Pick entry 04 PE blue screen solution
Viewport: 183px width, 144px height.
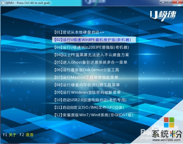pyautogui.click(x=91, y=55)
